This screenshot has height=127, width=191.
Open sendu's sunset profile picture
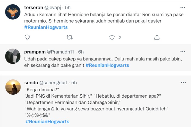click(13, 87)
